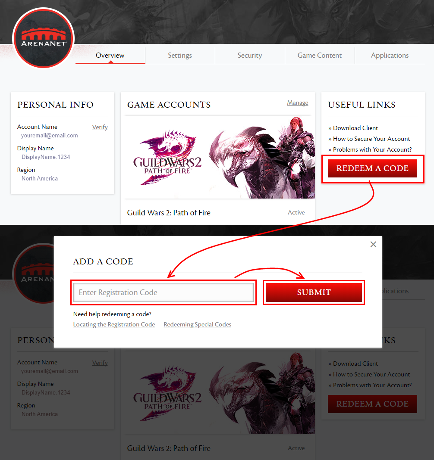Image resolution: width=434 pixels, height=460 pixels.
Task: Focus the Enter Registration Code field
Action: point(164,292)
